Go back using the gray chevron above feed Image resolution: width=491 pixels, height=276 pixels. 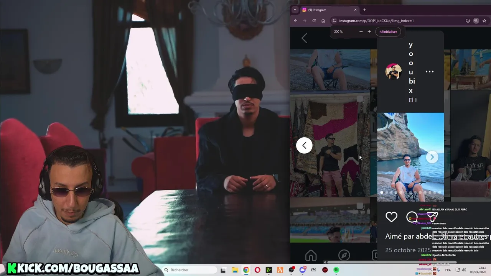(304, 38)
